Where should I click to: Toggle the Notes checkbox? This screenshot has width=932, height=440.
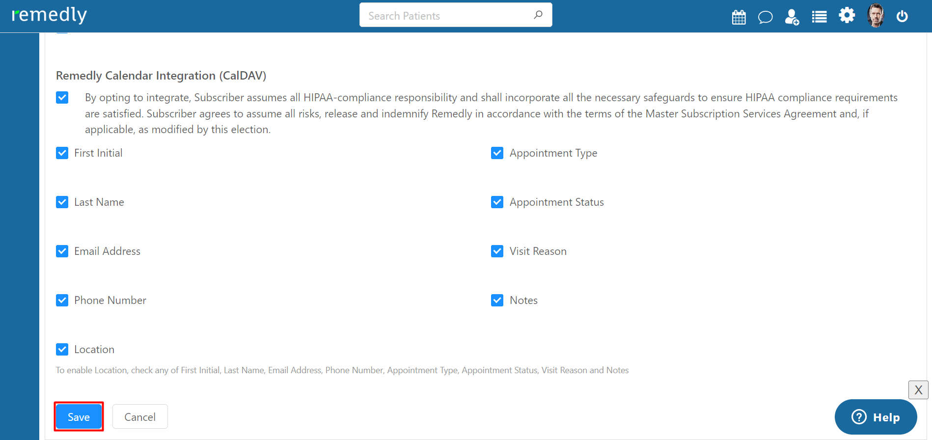[497, 300]
